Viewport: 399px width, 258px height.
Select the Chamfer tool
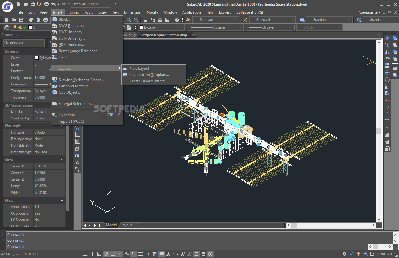(x=387, y=135)
